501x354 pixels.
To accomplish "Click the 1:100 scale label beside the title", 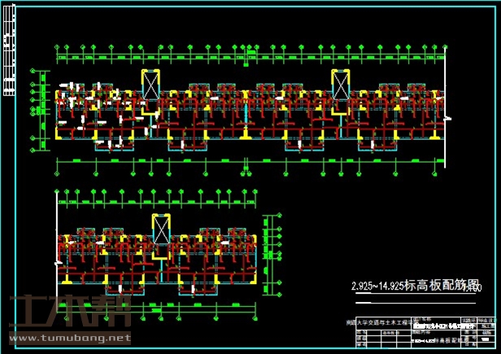I will [471, 289].
